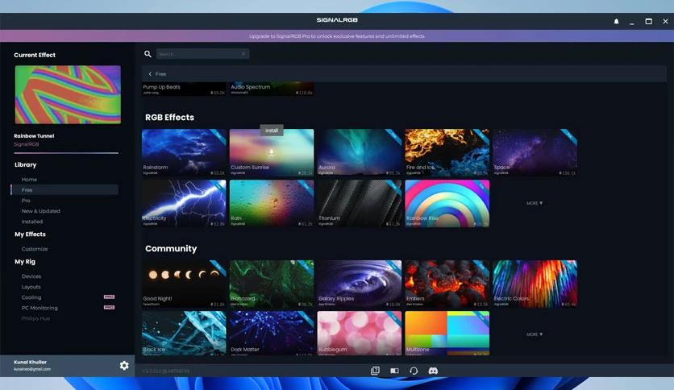
Task: Select the Electricity effect
Action: click(184, 204)
